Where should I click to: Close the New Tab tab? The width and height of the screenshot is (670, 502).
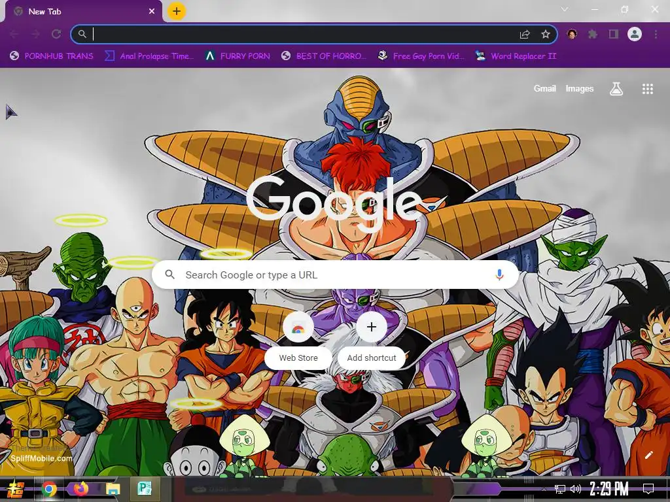pyautogui.click(x=152, y=12)
